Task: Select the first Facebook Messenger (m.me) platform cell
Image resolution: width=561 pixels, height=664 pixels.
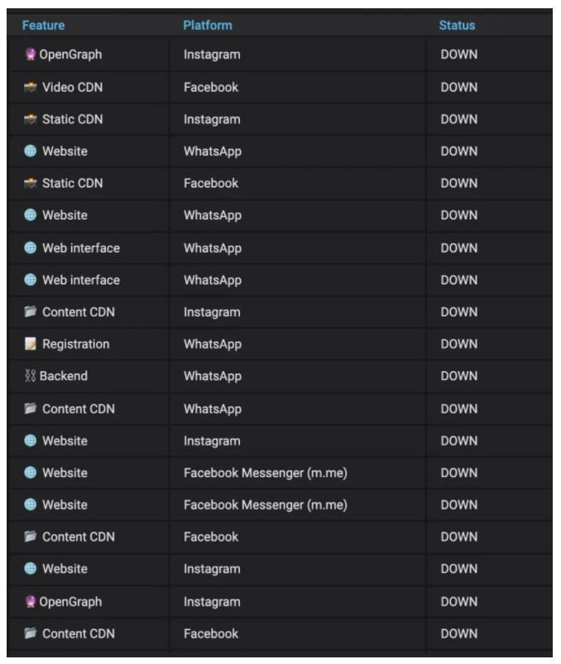Action: coord(266,473)
